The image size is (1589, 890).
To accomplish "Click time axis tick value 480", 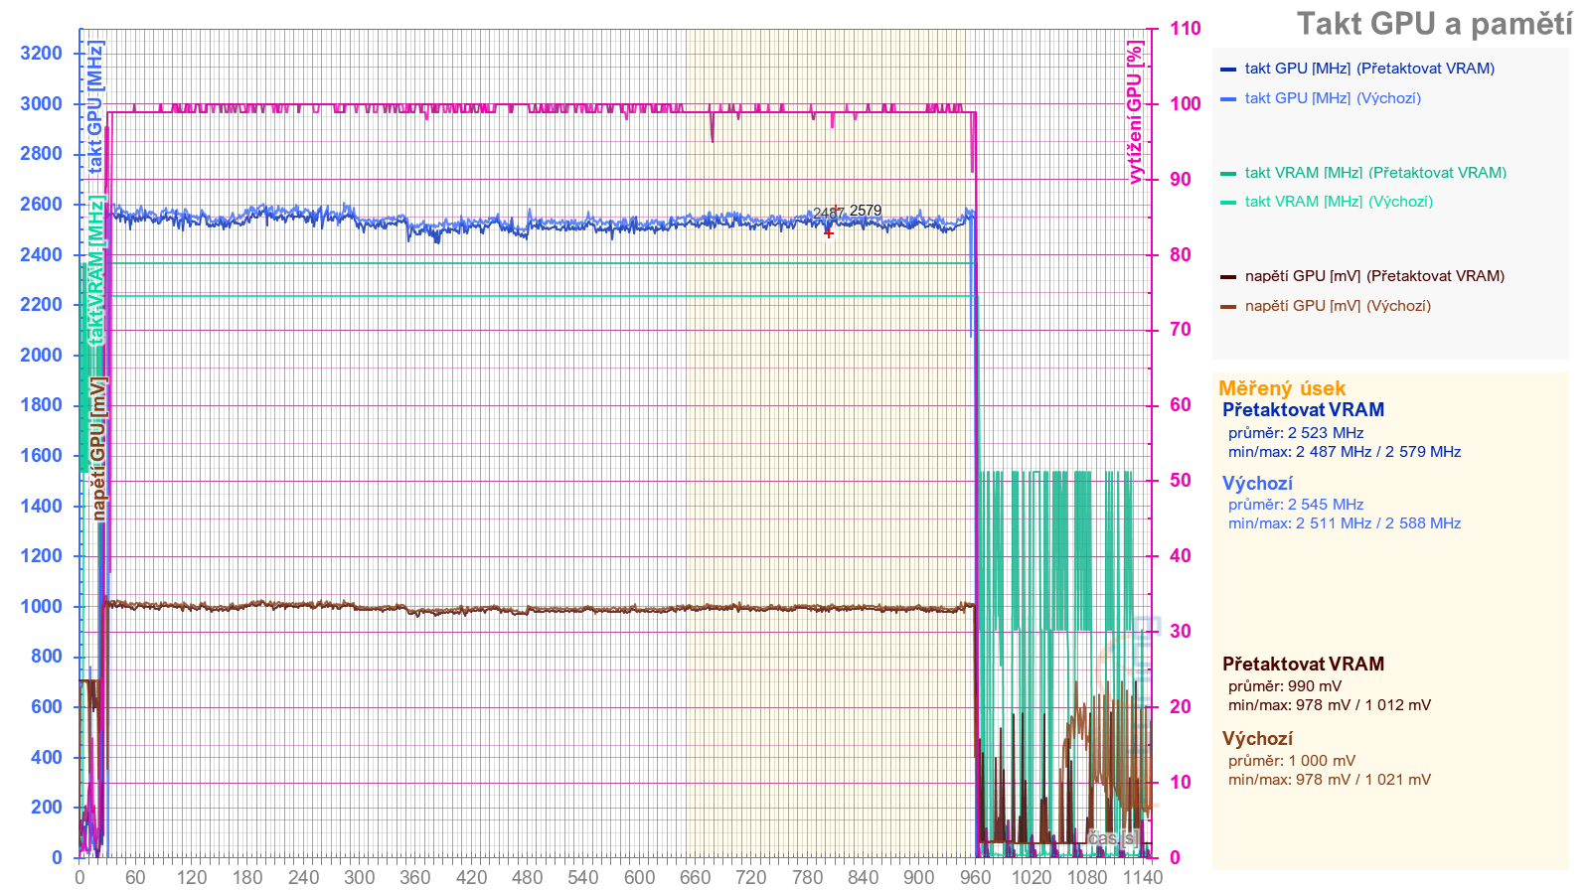I will pyautogui.click(x=527, y=877).
